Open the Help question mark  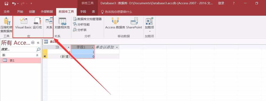234,3
